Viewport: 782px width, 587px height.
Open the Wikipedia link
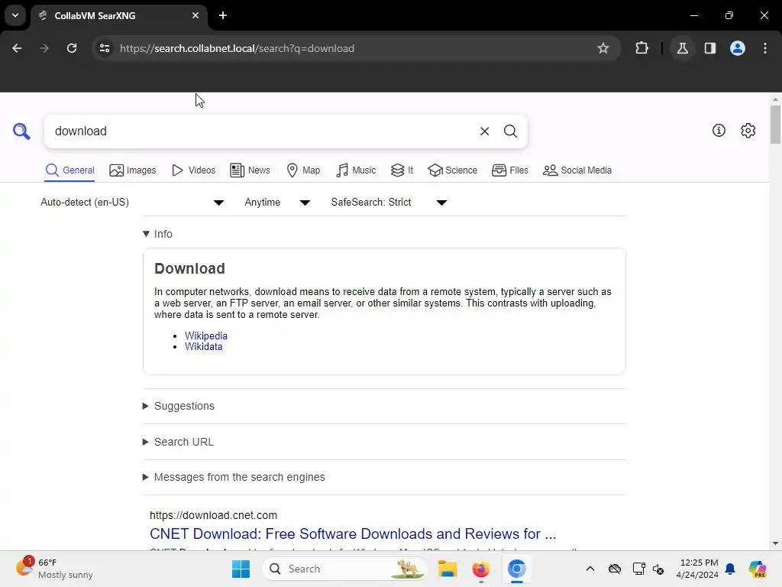206,336
